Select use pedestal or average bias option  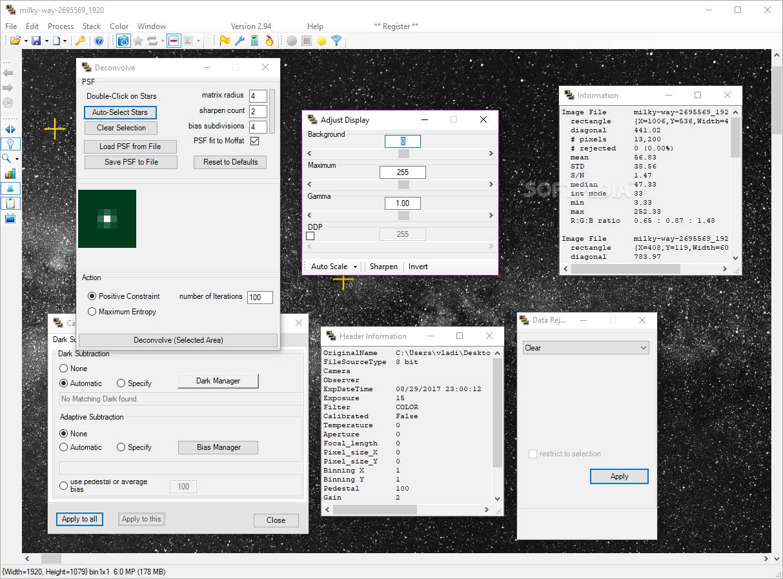tap(64, 486)
